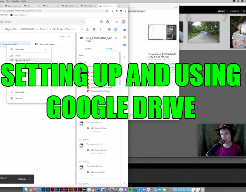Viewport: 246px width, 192px height.
Task: Switch to the Activity tab
Action: (x=109, y=49)
